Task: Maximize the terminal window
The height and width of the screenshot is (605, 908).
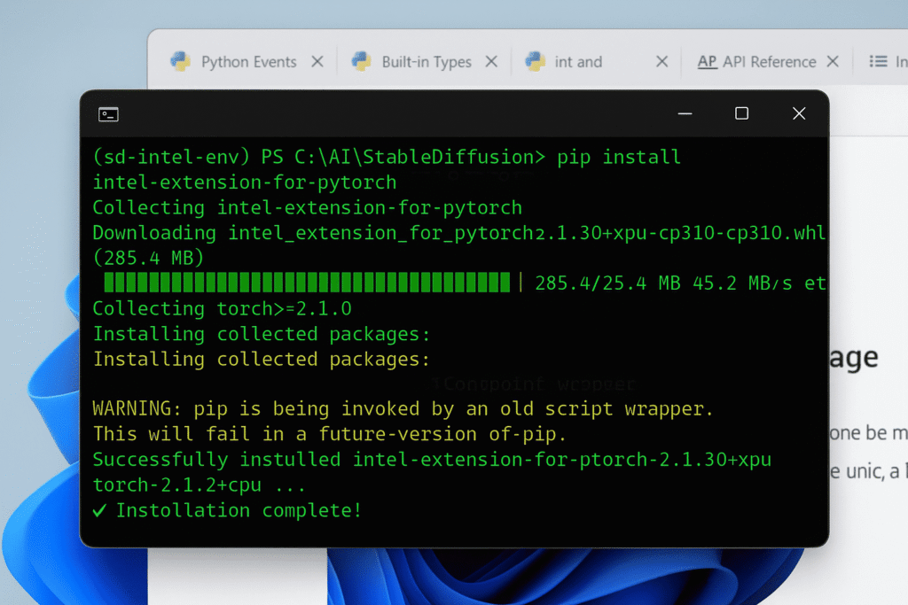Action: pyautogui.click(x=742, y=113)
